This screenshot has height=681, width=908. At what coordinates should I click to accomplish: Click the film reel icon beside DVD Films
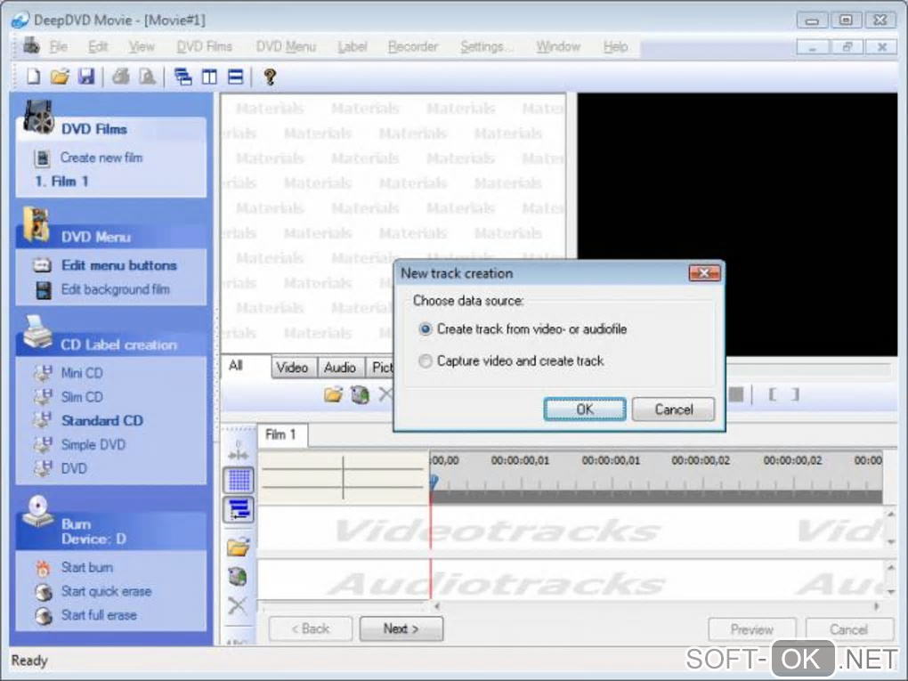tap(38, 117)
